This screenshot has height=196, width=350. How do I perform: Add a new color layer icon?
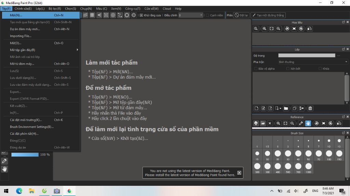click(256, 108)
